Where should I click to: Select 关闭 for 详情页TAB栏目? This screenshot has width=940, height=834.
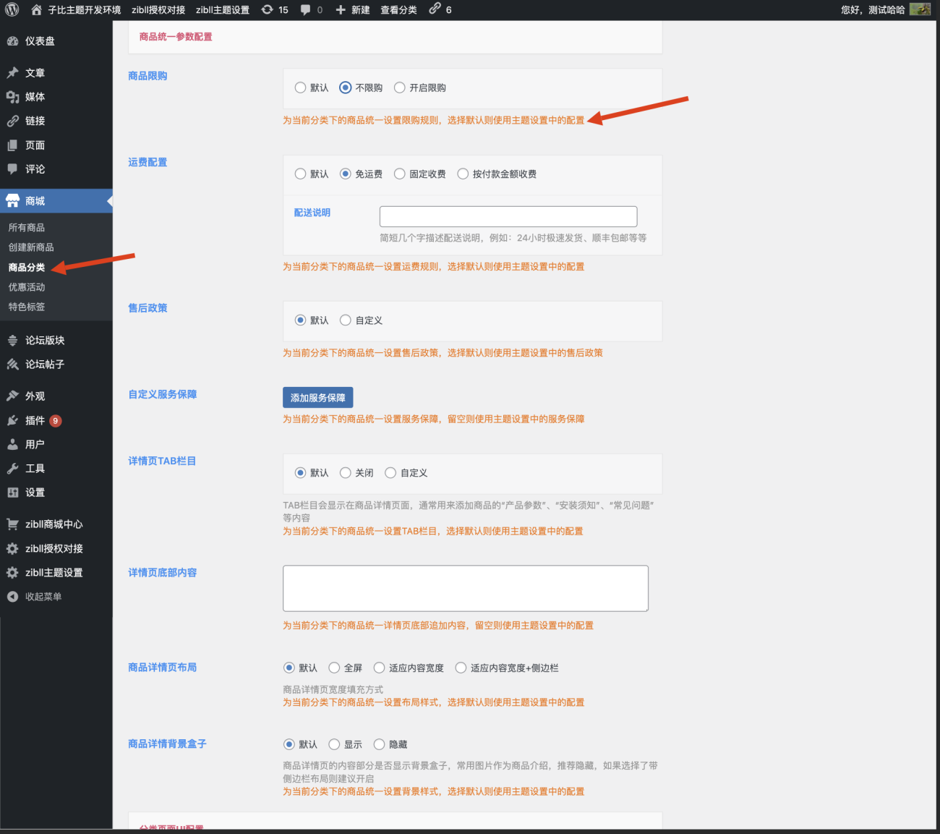pos(346,472)
